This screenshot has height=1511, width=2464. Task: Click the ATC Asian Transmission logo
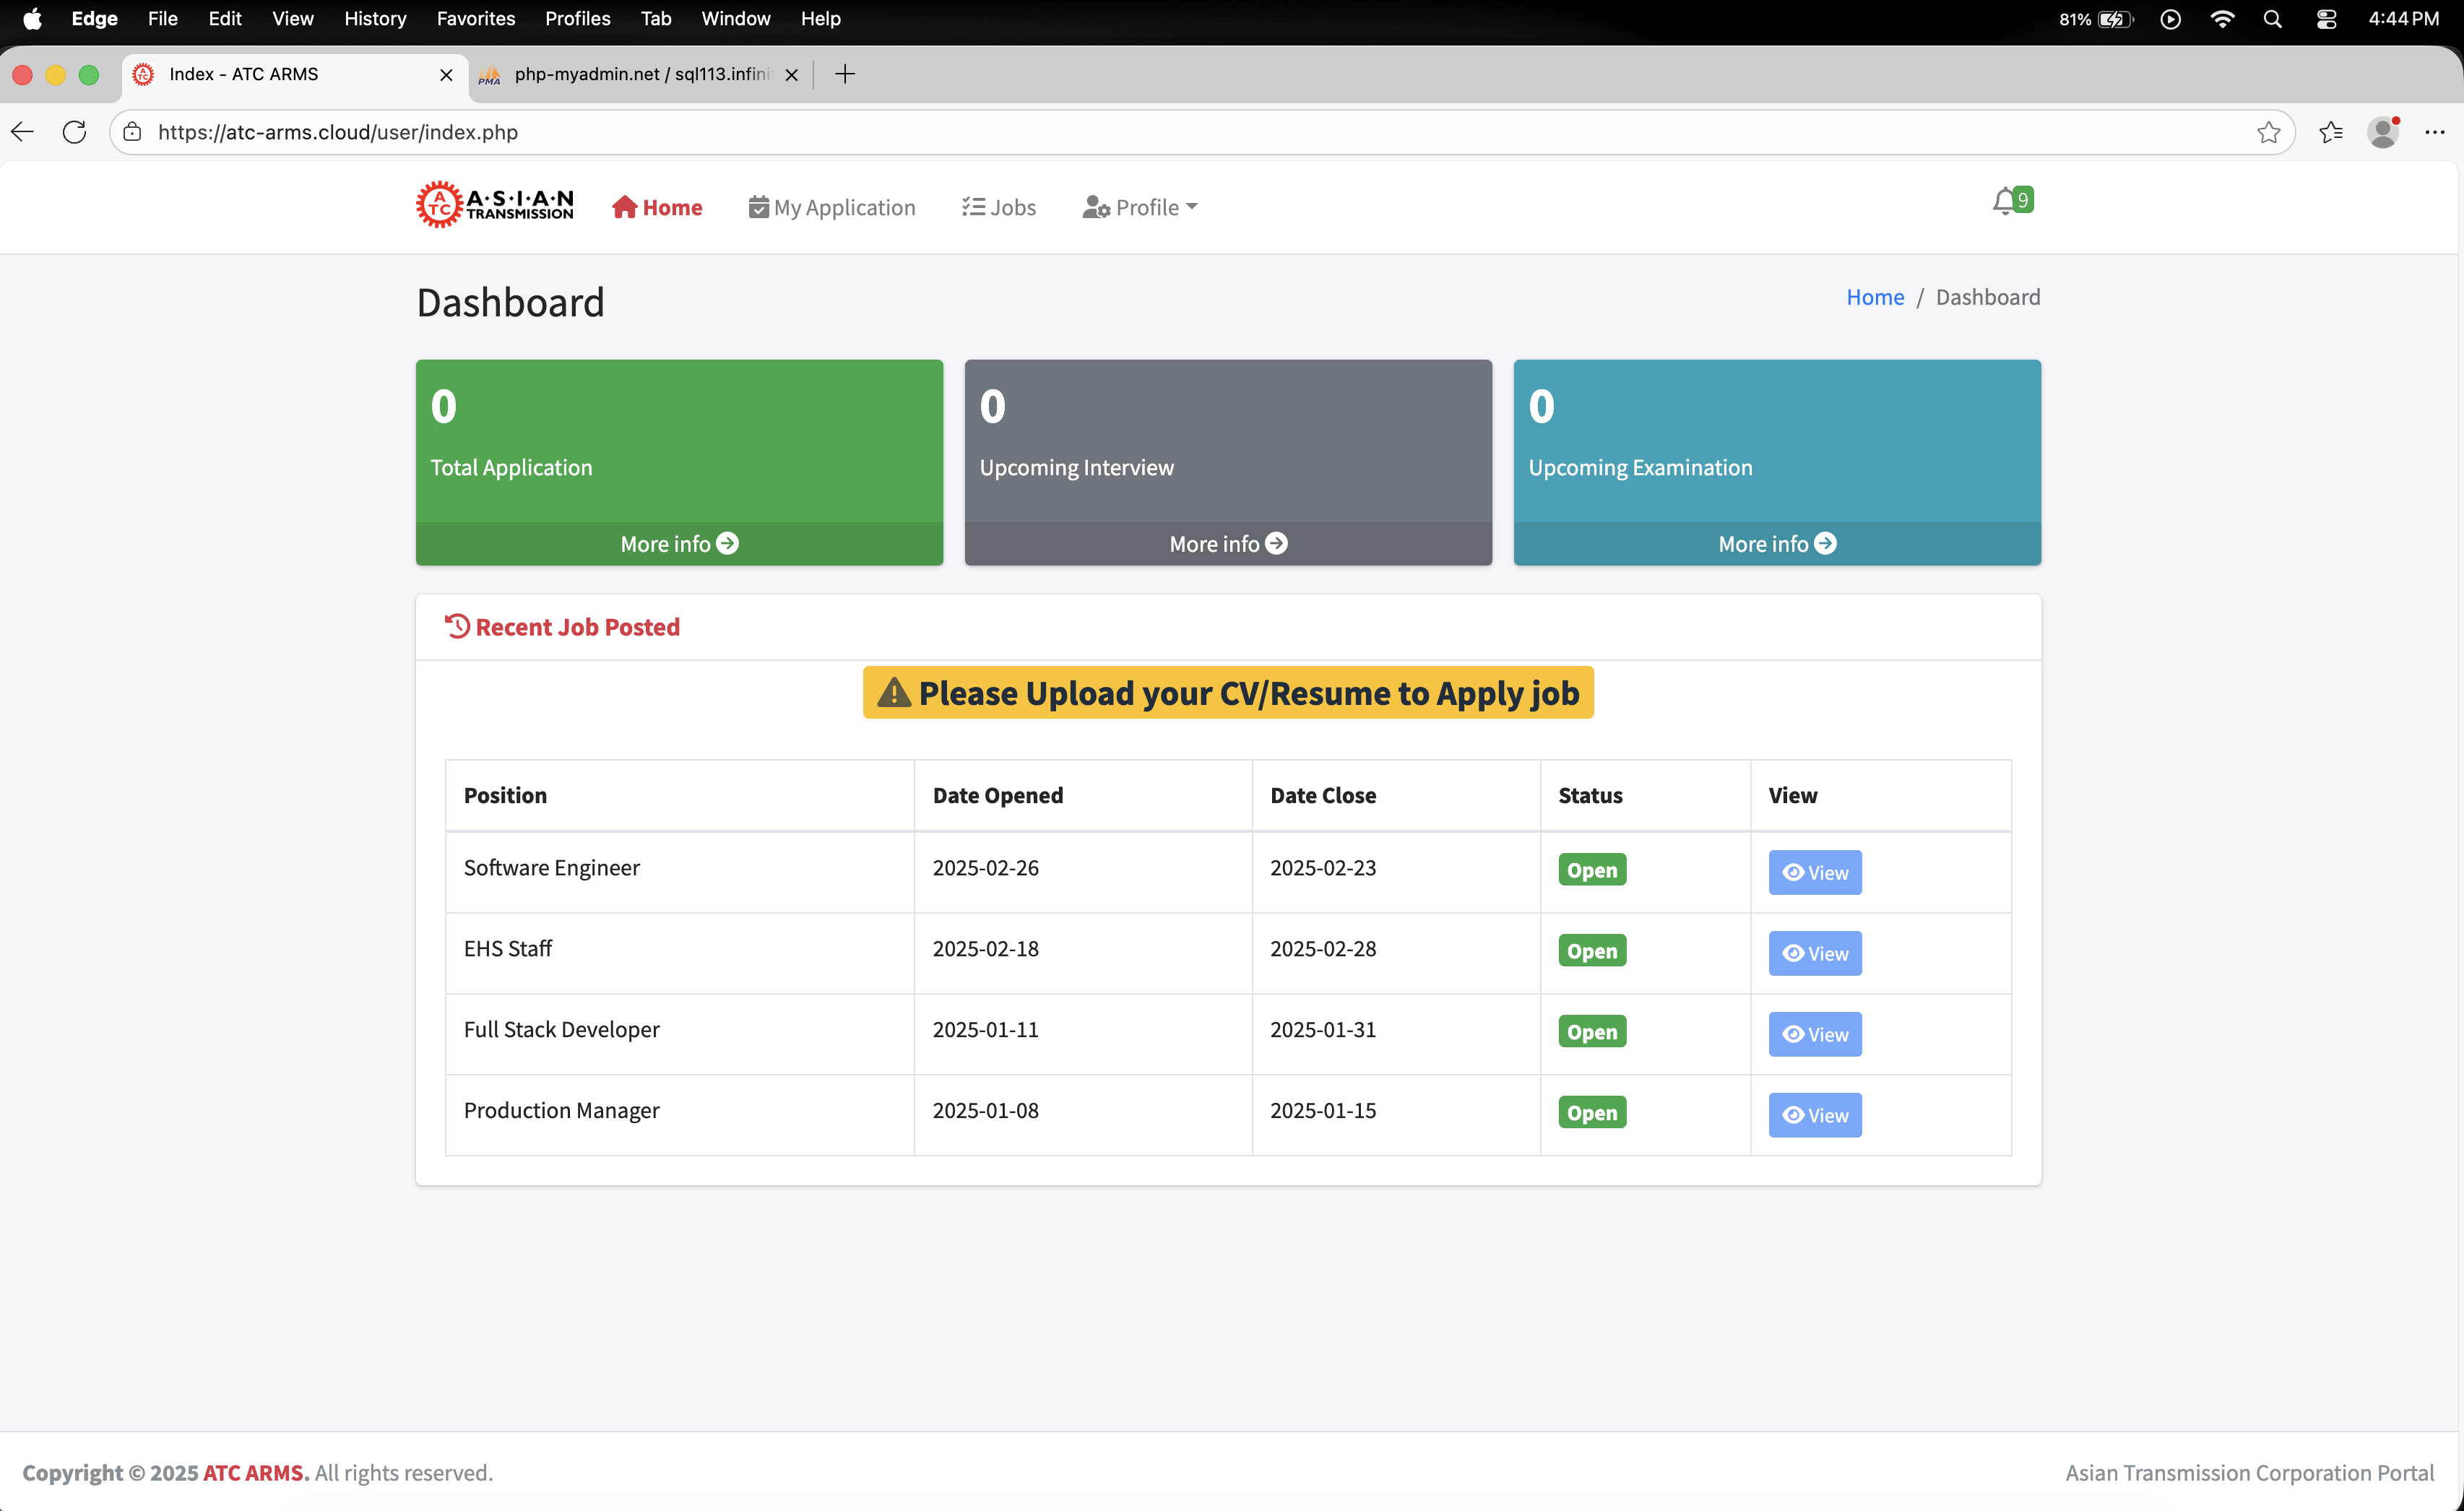point(495,205)
